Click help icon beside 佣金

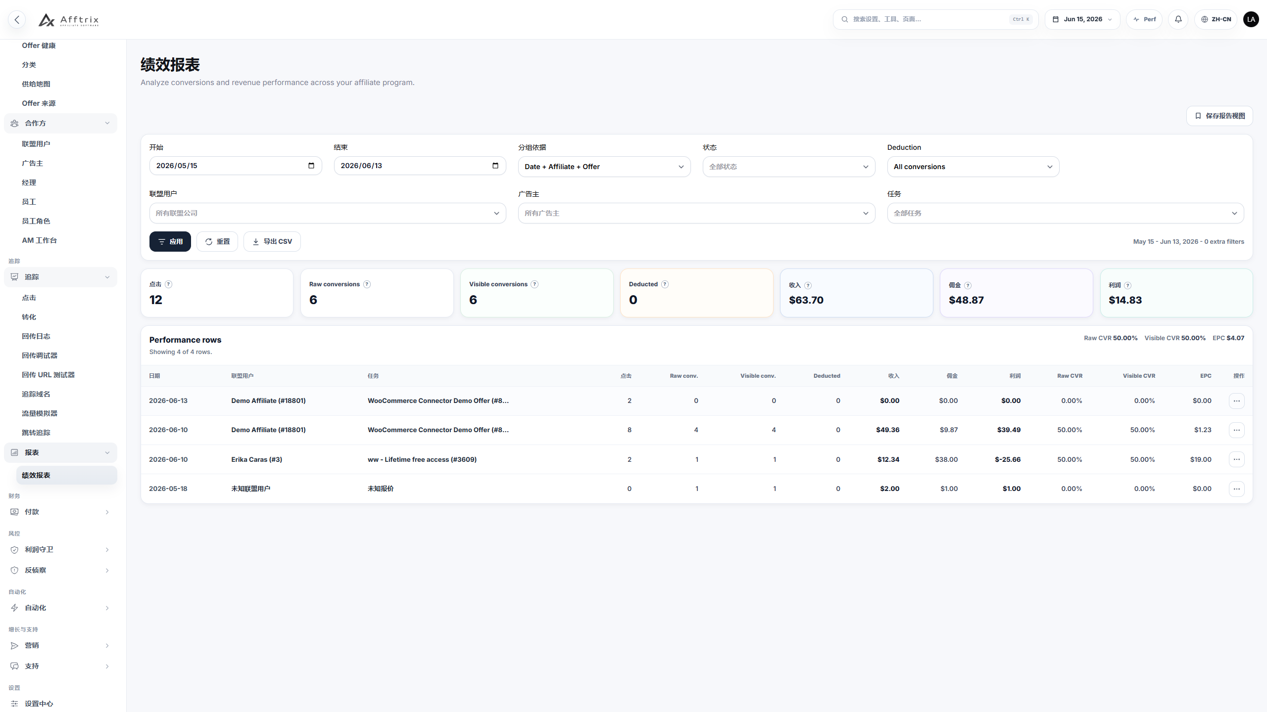click(x=968, y=285)
